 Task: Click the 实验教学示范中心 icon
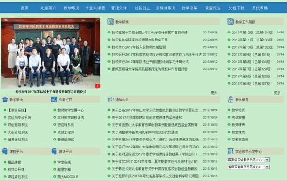pyautogui.click(x=231, y=151)
